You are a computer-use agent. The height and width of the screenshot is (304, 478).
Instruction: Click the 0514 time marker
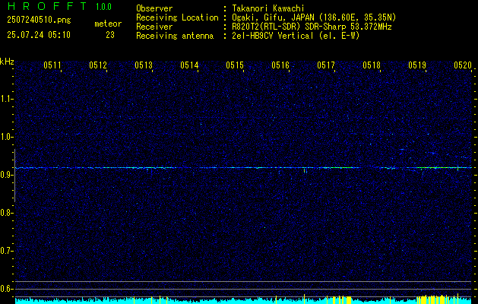coord(189,65)
